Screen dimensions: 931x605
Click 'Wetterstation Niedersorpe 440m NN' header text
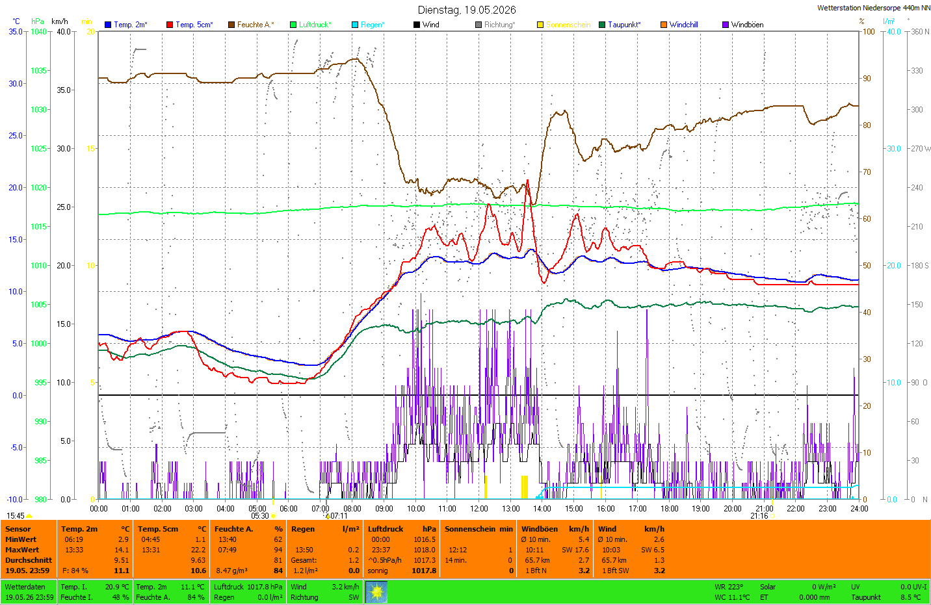click(874, 8)
